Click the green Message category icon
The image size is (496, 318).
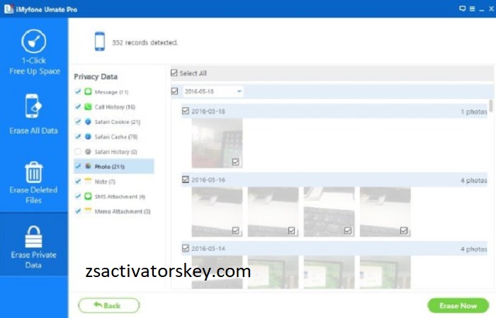88,91
